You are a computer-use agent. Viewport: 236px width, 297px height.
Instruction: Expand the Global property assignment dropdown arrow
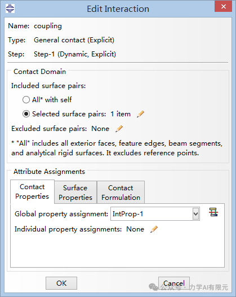tap(196, 214)
